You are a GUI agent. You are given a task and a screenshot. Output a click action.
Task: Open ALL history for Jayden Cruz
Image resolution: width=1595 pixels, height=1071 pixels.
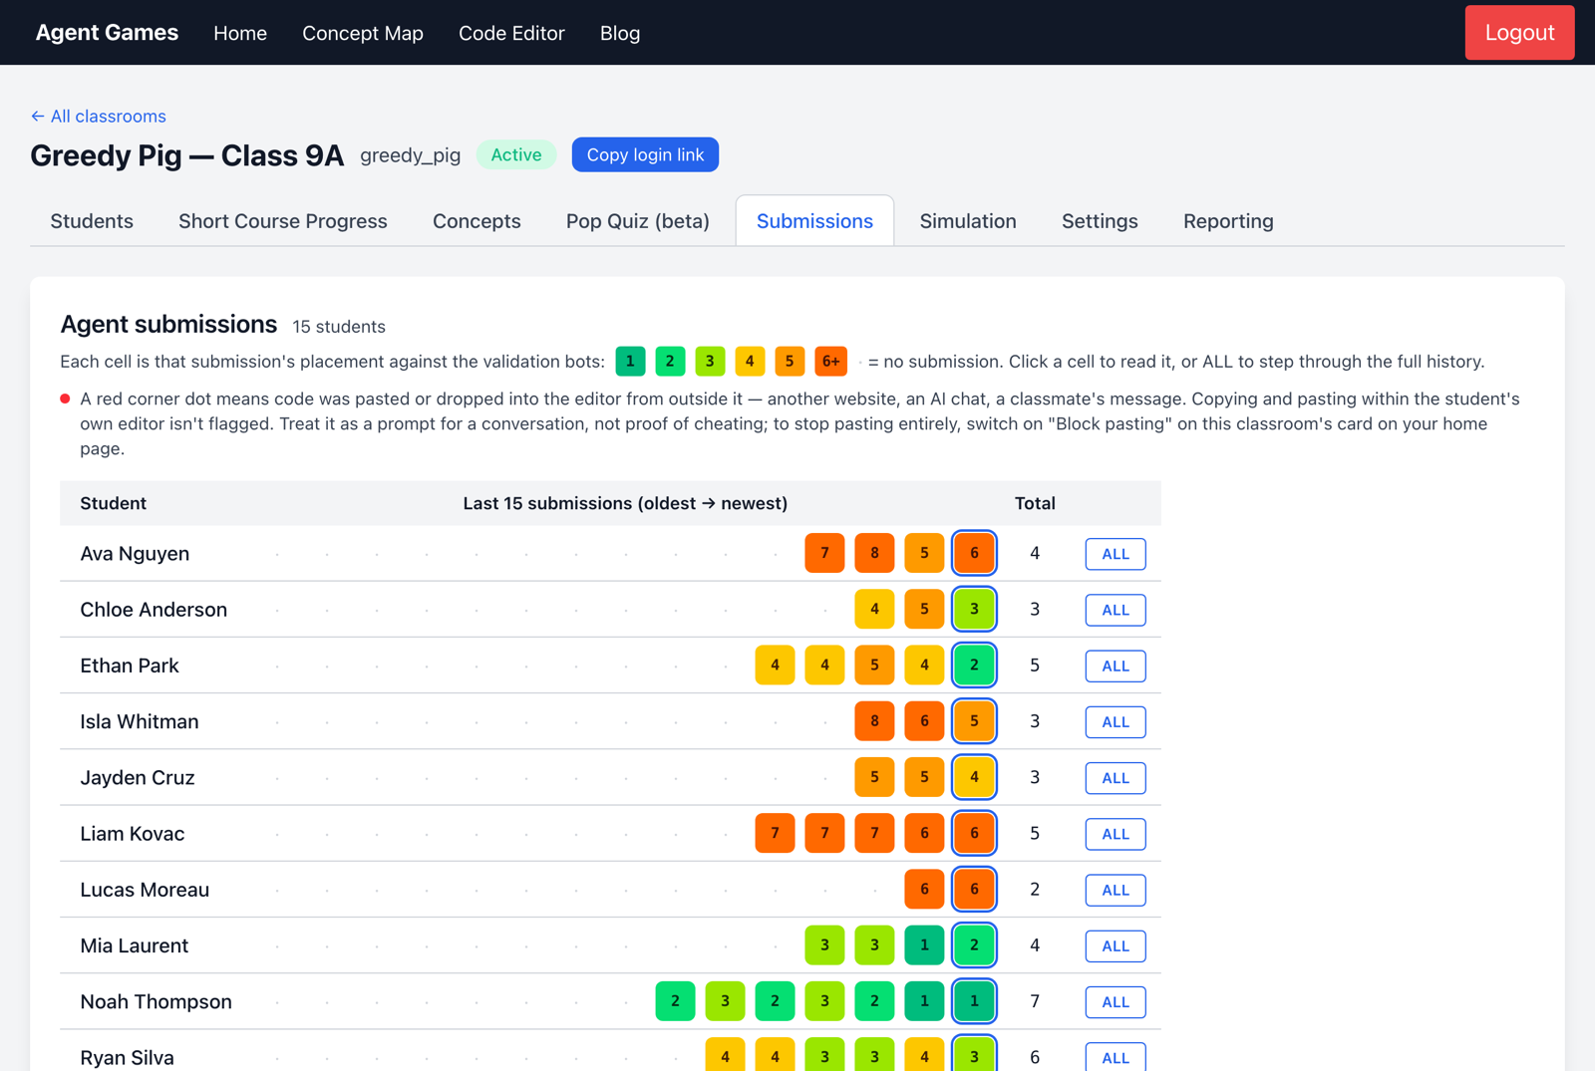1116,778
